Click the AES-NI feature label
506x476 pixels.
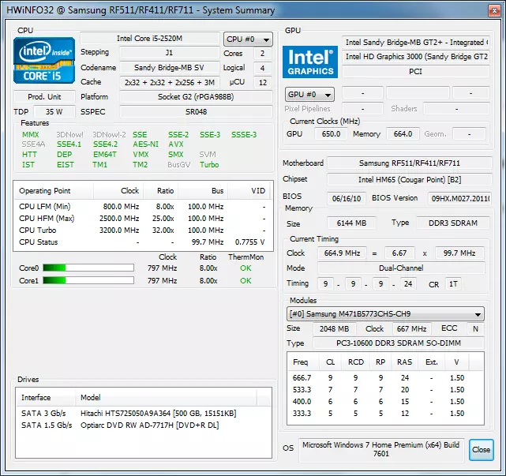pyautogui.click(x=145, y=144)
